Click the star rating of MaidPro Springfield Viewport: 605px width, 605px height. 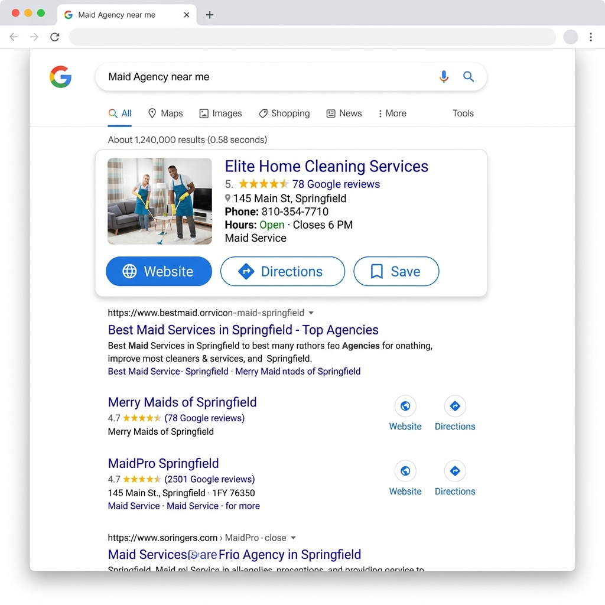pos(142,479)
